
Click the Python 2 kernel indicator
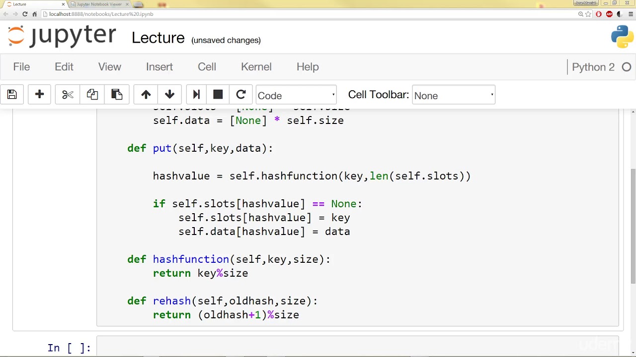pos(593,67)
